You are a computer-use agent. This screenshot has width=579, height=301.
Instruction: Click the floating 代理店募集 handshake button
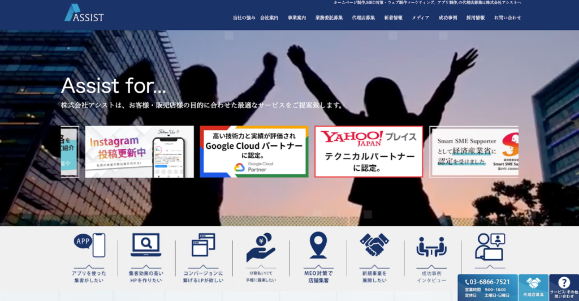click(534, 288)
